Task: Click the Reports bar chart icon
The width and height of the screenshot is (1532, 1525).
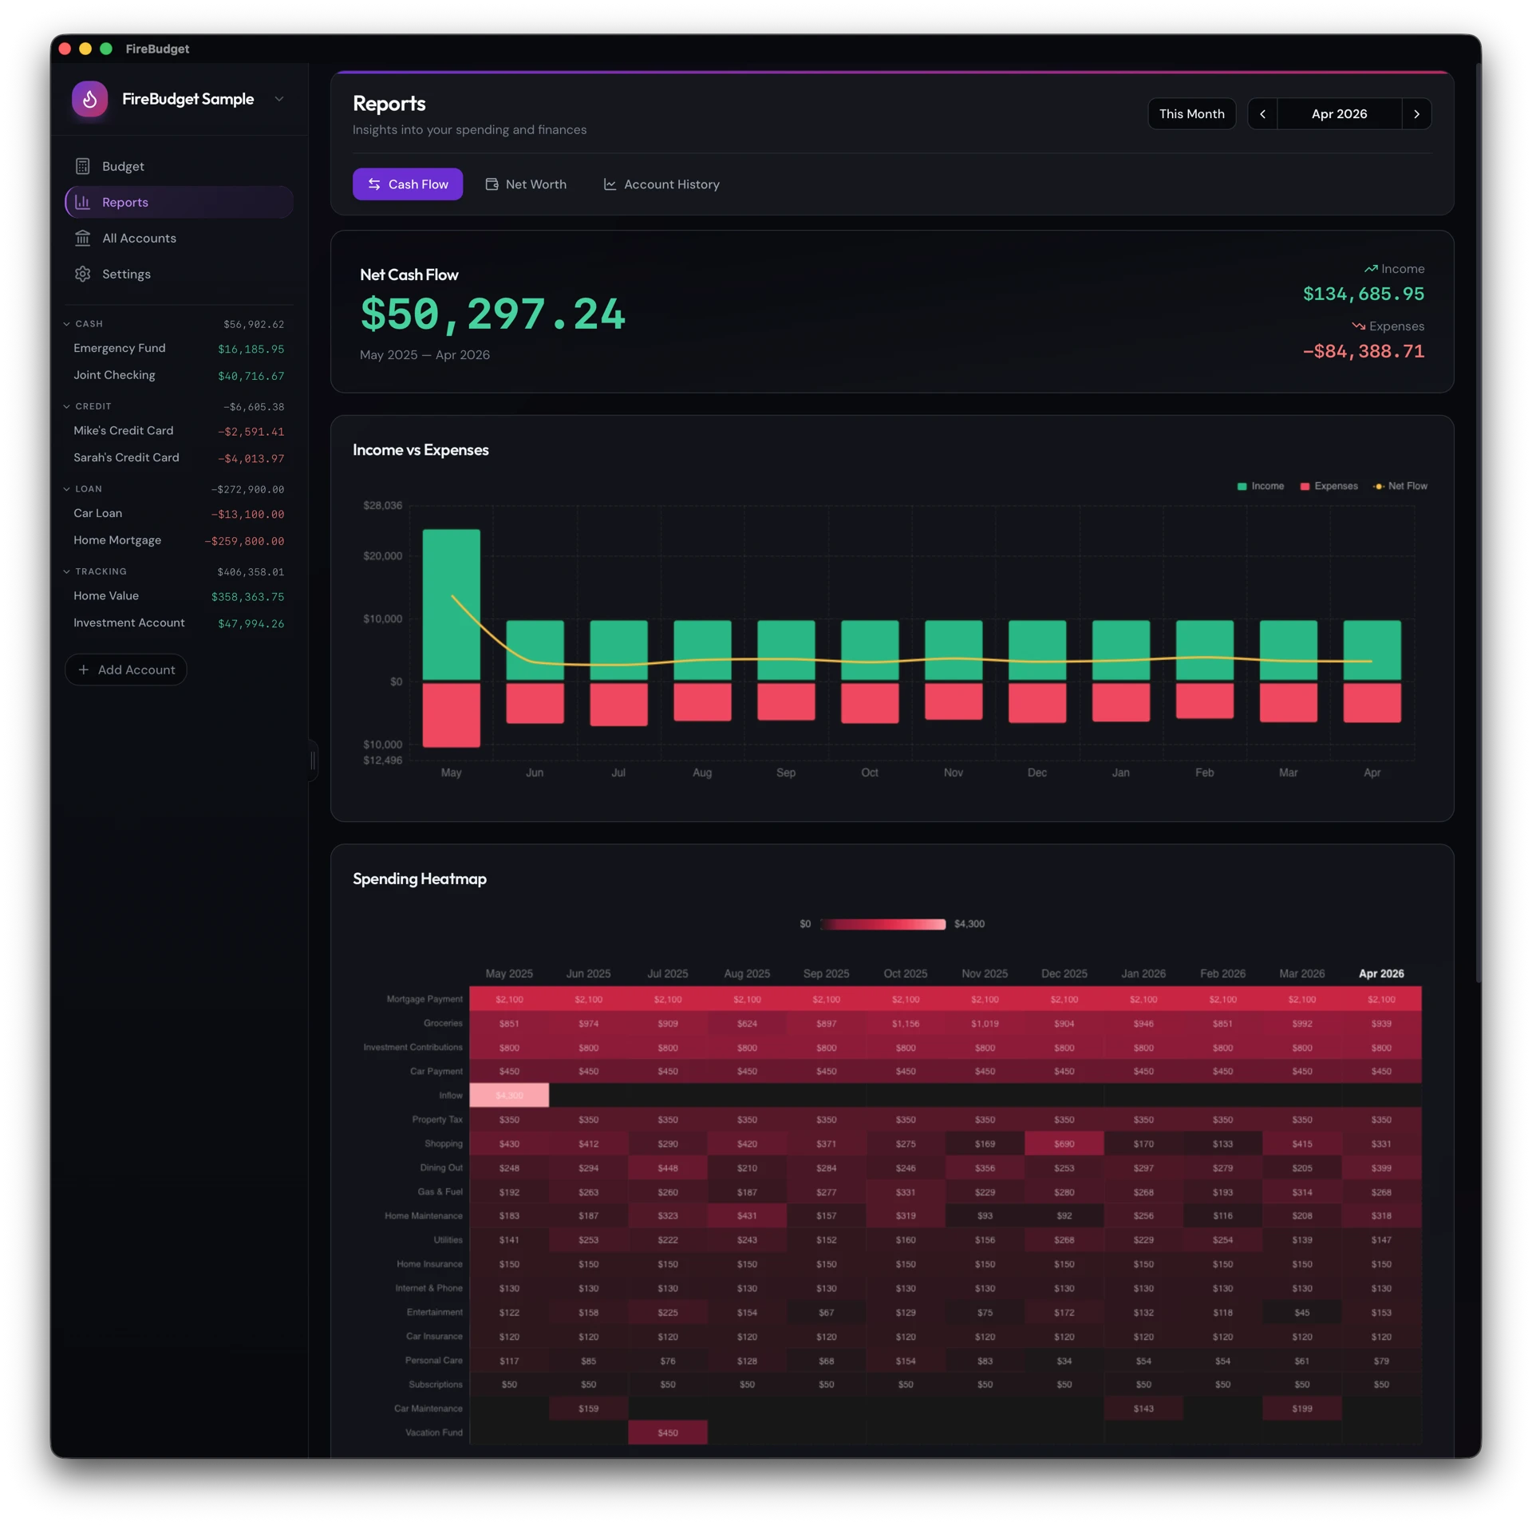Action: (84, 202)
